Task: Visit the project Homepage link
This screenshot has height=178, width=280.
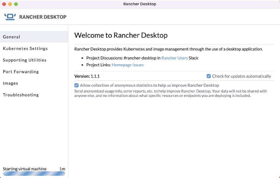Action: (x=121, y=65)
